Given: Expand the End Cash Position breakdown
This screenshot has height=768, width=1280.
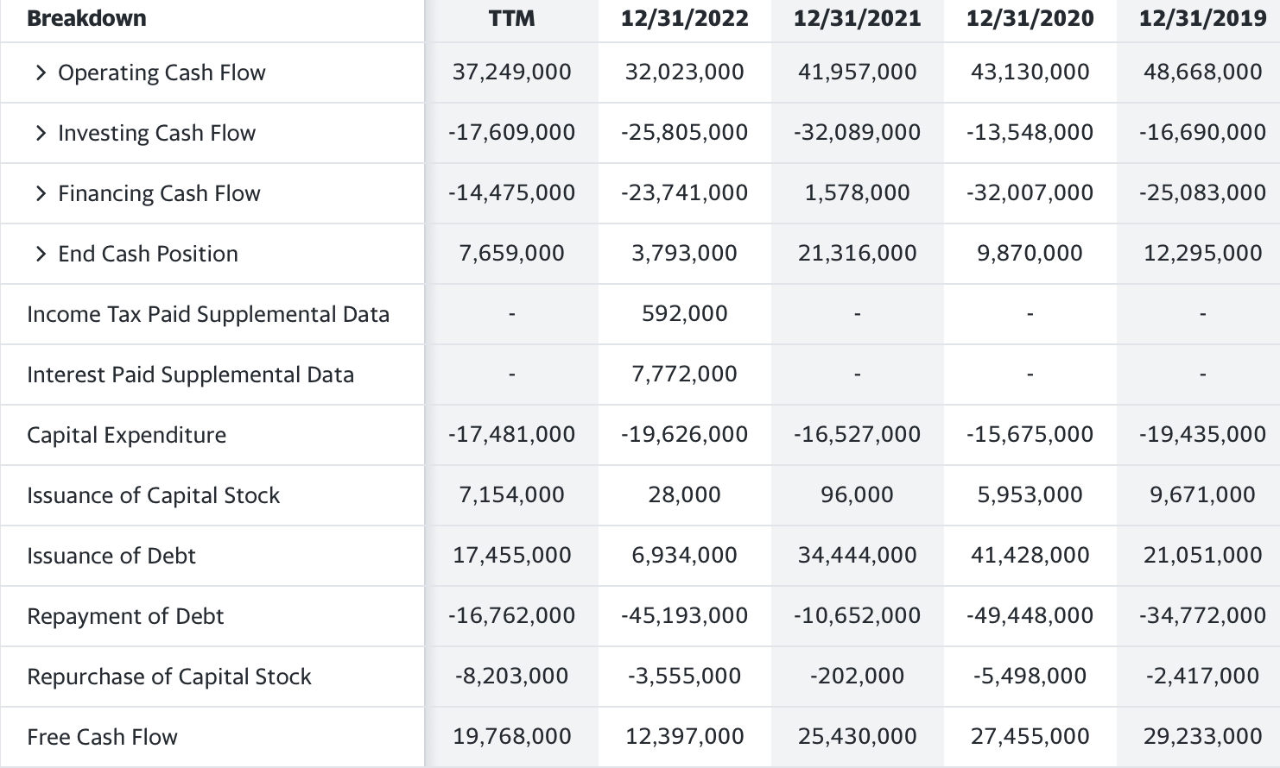Looking at the screenshot, I should pos(147,254).
